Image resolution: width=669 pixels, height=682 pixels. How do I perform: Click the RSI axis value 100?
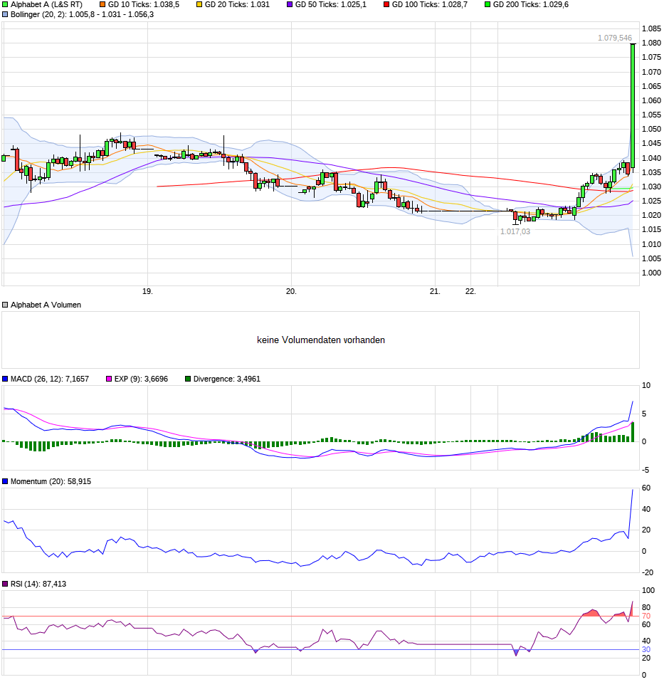point(648,591)
